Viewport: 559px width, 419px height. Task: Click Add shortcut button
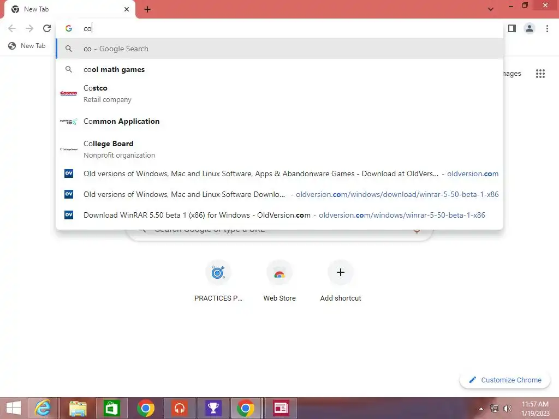tap(341, 282)
